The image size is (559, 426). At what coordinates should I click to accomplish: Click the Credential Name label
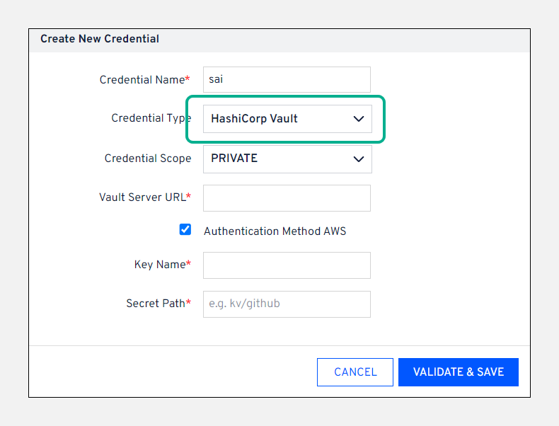pyautogui.click(x=144, y=79)
